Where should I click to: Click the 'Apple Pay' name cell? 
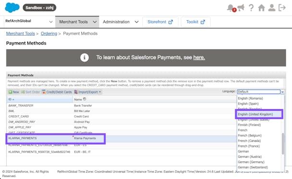(x=81, y=128)
